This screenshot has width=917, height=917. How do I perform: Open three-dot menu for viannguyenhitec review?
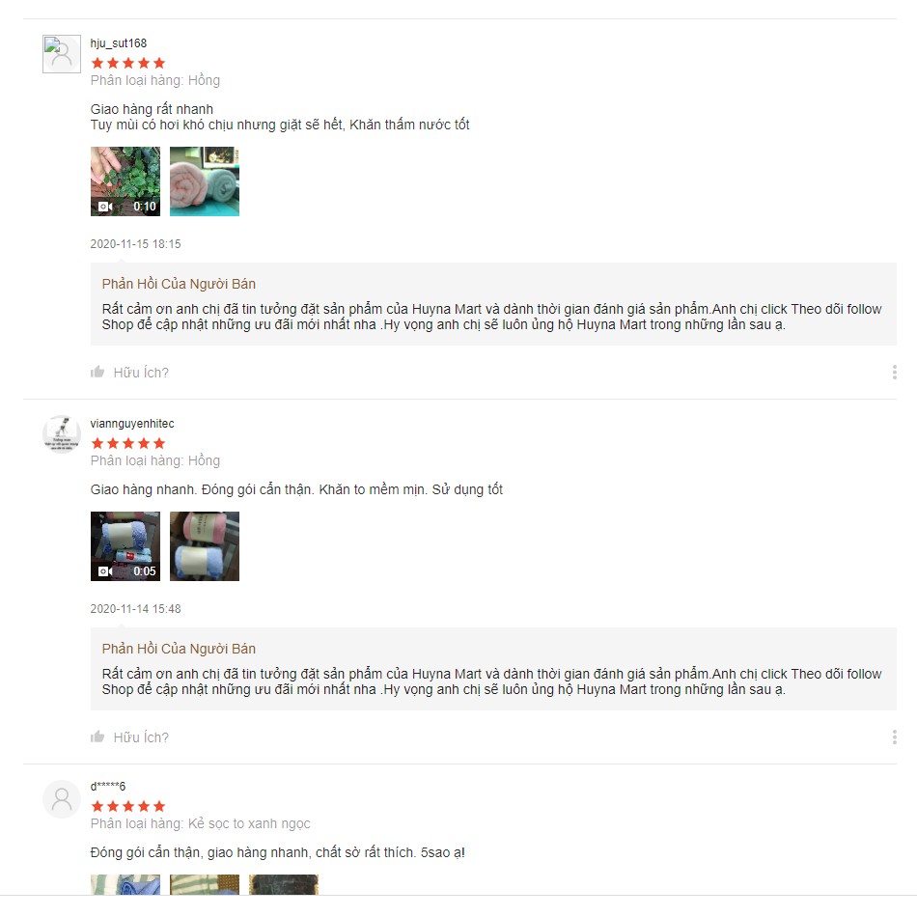tap(894, 736)
